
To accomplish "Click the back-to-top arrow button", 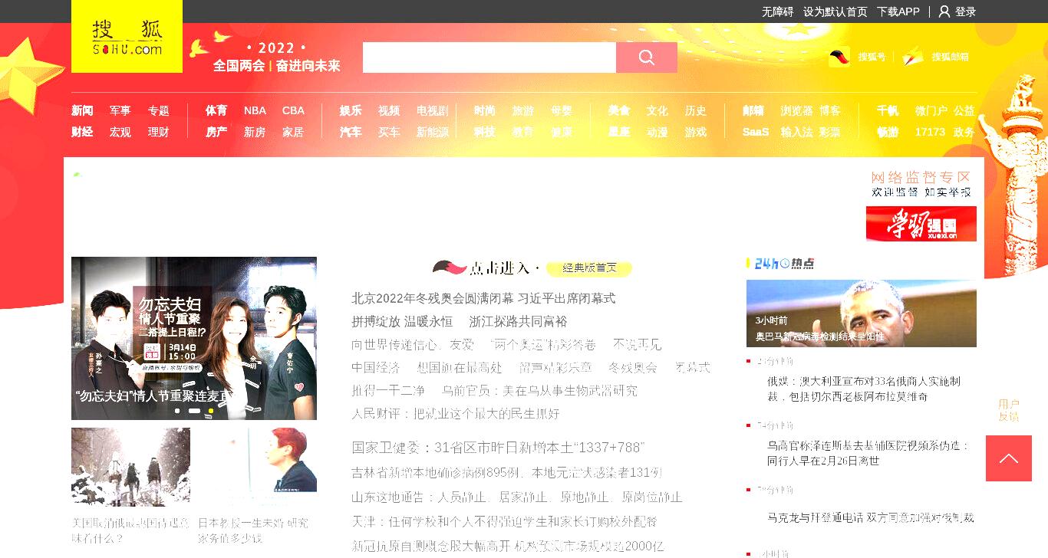I will click(x=1009, y=458).
